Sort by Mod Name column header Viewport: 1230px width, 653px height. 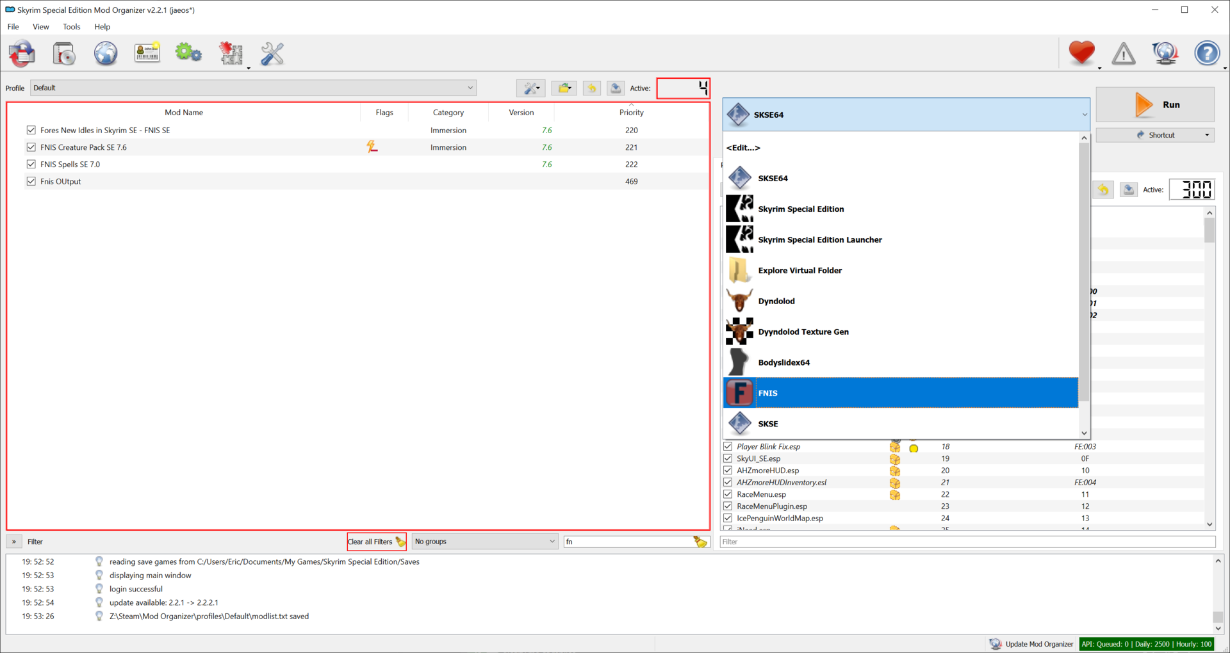(184, 113)
